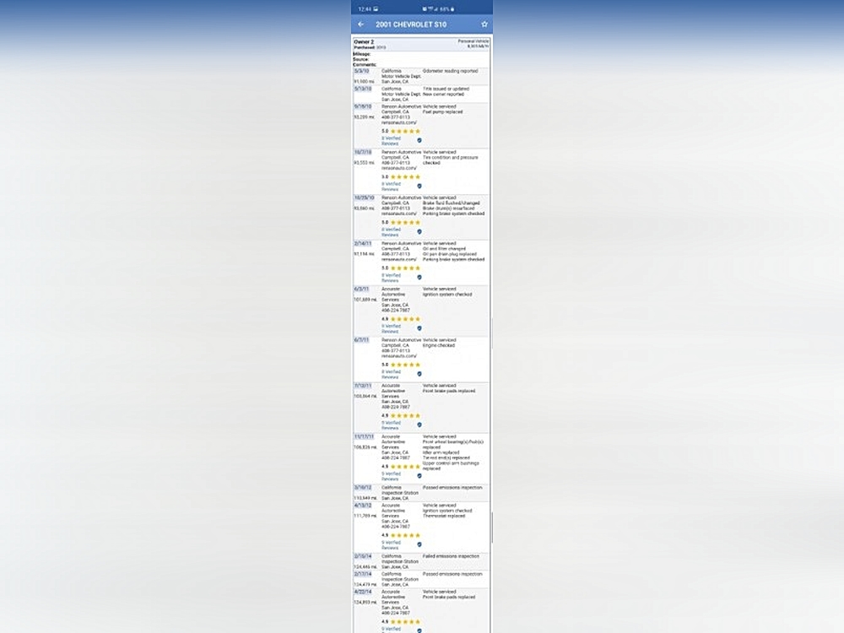Image resolution: width=844 pixels, height=633 pixels.
Task: Tap the 4.9 star rating for 7/12/11 service
Action: tap(400, 415)
